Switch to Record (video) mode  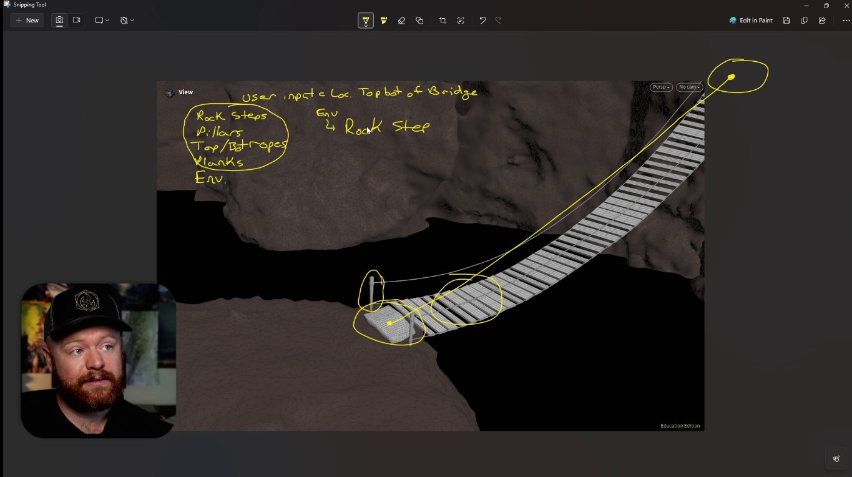pyautogui.click(x=77, y=21)
